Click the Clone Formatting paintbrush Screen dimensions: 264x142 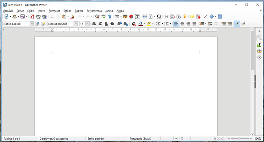[x=72, y=16]
